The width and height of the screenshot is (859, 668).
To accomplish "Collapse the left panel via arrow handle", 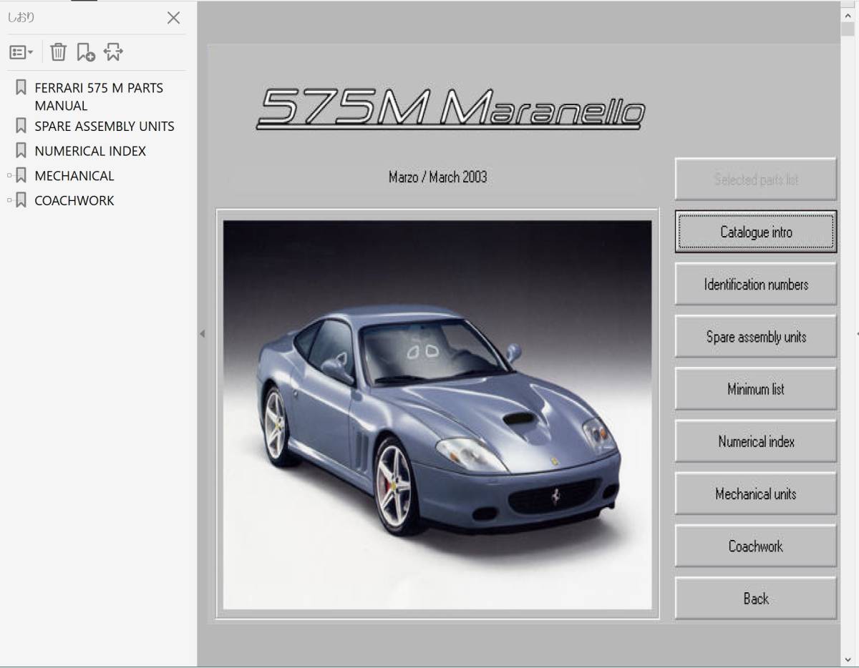I will pyautogui.click(x=202, y=333).
